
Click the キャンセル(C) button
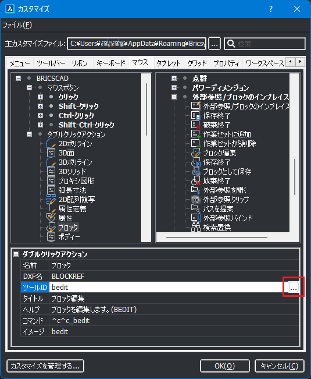(x=280, y=366)
